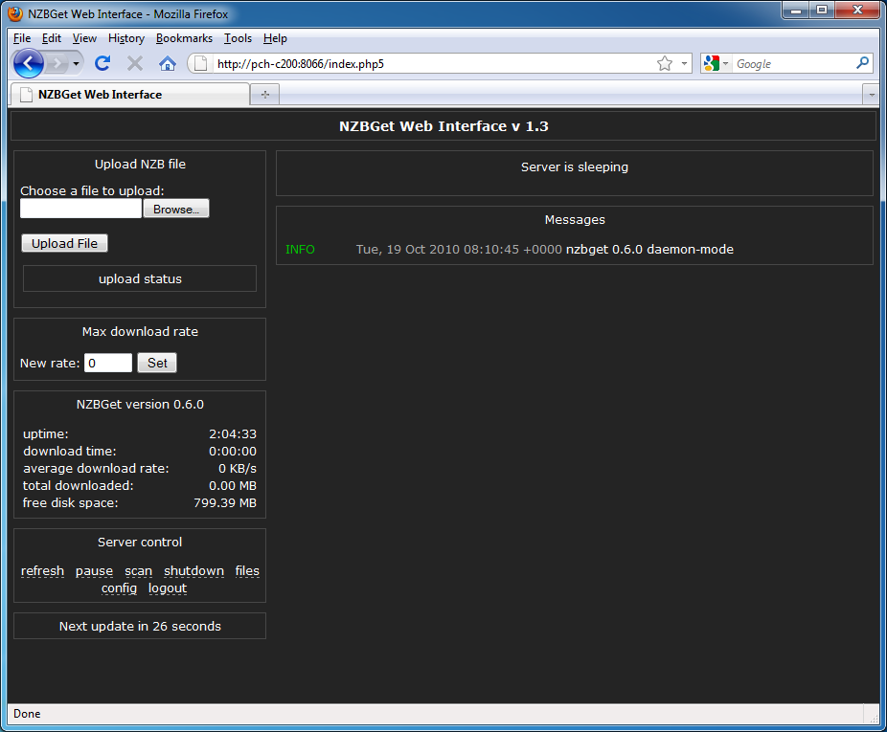Click the 'upload status' box
Image resolution: width=887 pixels, height=732 pixels.
(140, 278)
